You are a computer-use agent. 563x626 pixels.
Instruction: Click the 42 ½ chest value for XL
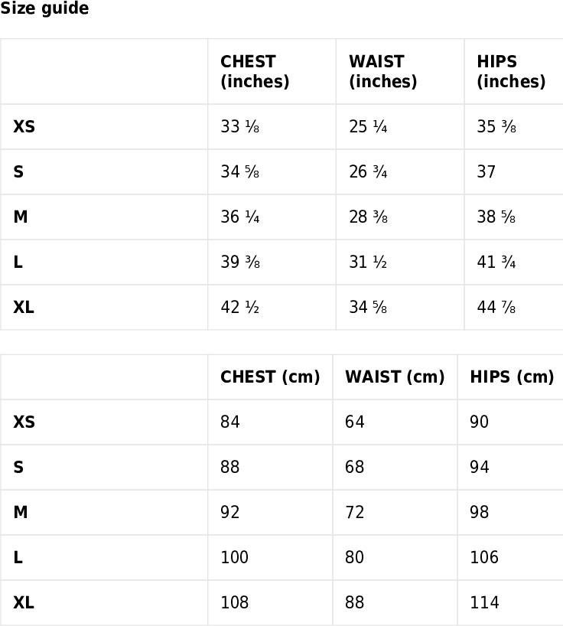point(239,307)
